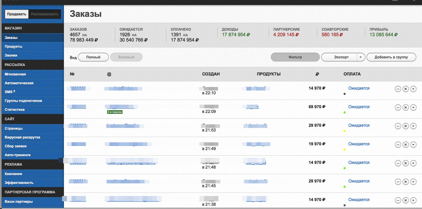This screenshot has height=209, width=422.
Task: Click the X icon on the 21:49 order
Action: point(406,145)
